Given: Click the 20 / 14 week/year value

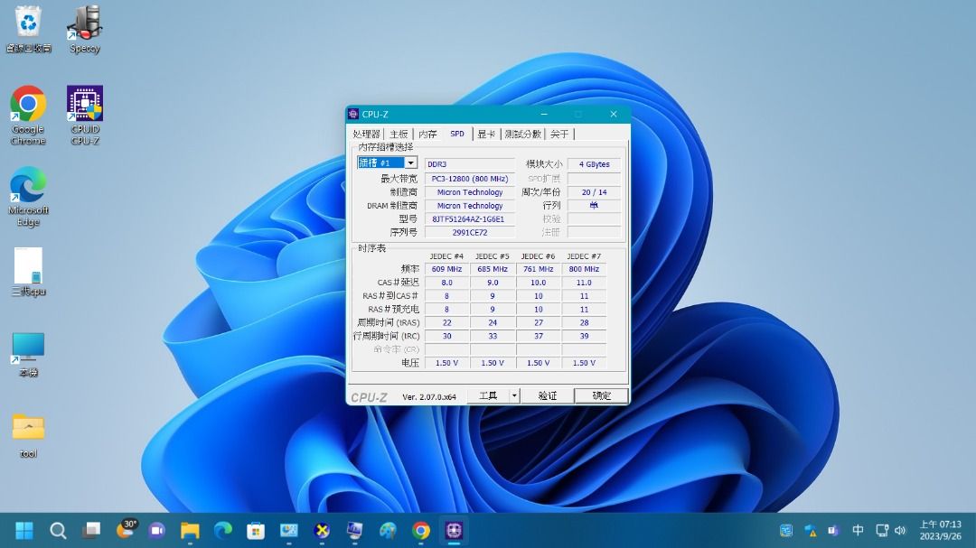Looking at the screenshot, I should 594,192.
